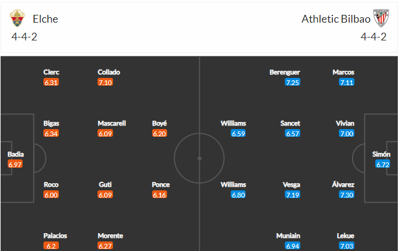Click Roco's 6.00 rating badge
This screenshot has width=399, height=251.
point(51,194)
